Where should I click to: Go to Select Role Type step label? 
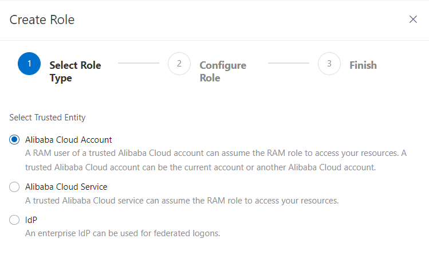[x=75, y=72]
